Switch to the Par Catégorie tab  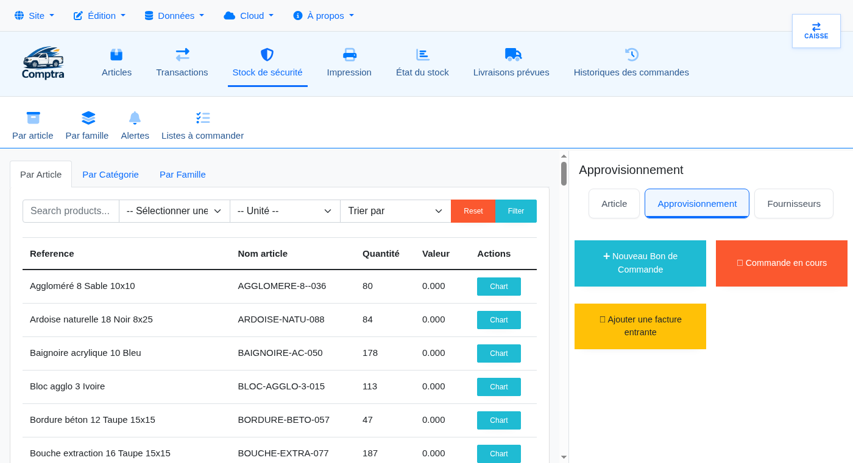click(110, 174)
